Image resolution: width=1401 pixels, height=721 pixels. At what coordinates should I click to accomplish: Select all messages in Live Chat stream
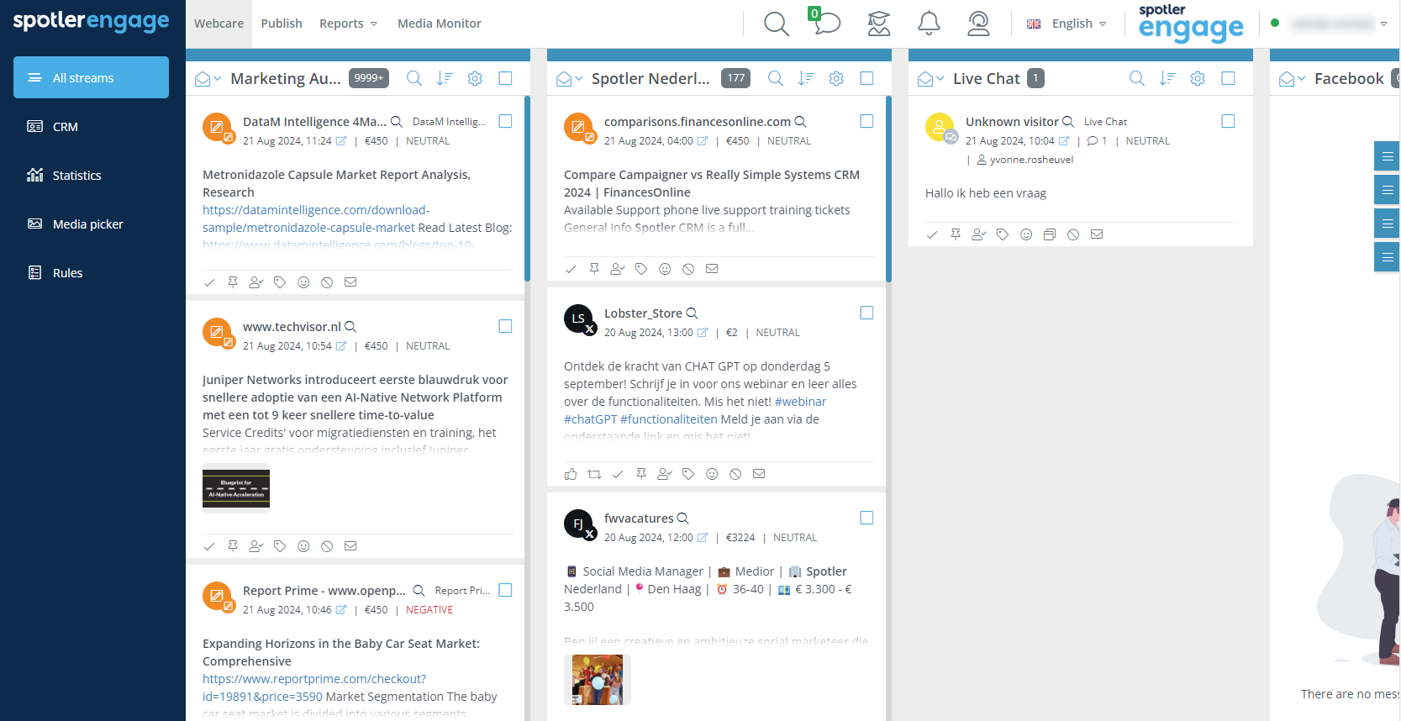click(1228, 78)
